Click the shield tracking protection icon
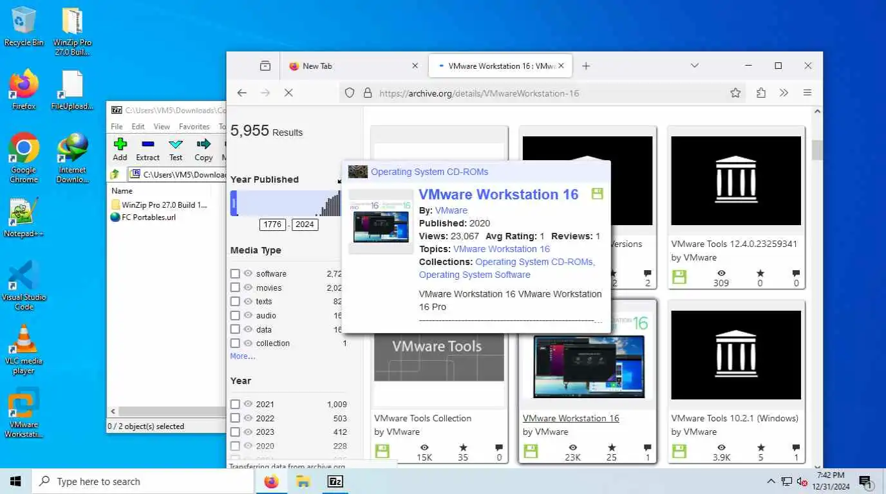 (350, 93)
